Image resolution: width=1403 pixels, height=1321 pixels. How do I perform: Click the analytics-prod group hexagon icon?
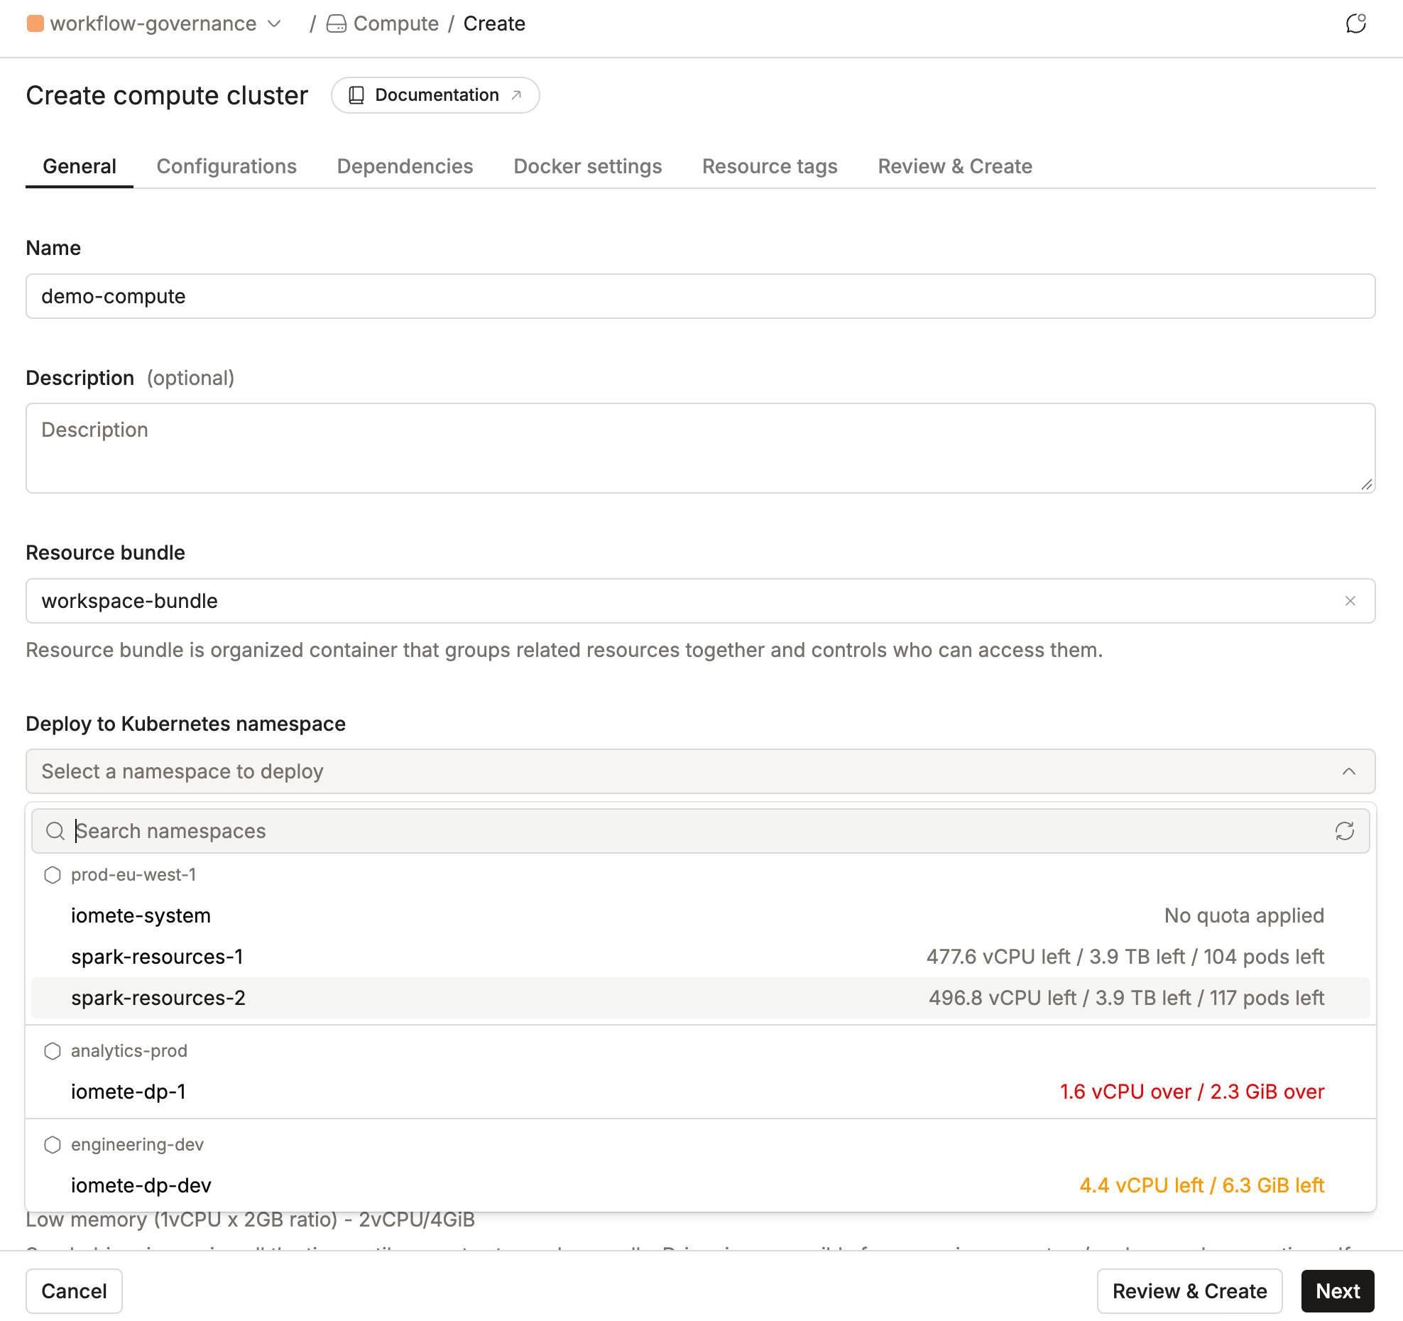(x=53, y=1051)
